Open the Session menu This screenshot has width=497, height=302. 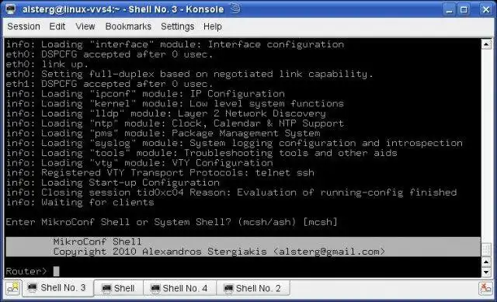(x=24, y=26)
